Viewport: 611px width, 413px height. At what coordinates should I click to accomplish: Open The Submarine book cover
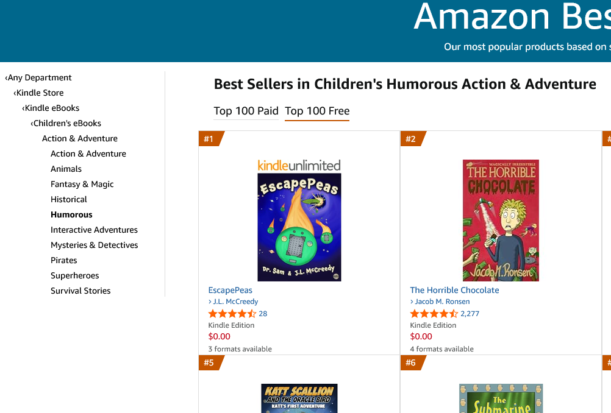click(501, 398)
